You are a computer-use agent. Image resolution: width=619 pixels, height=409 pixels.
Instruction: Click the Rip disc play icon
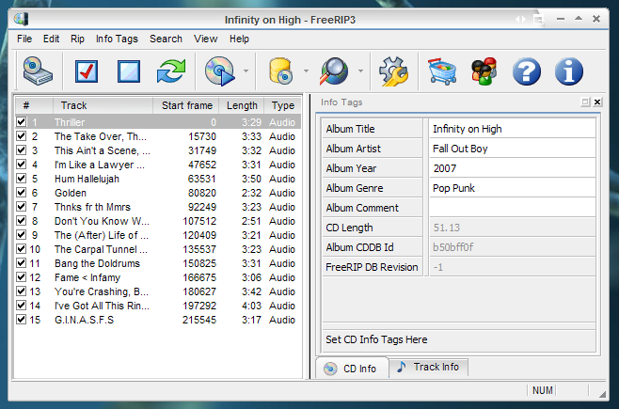[220, 71]
